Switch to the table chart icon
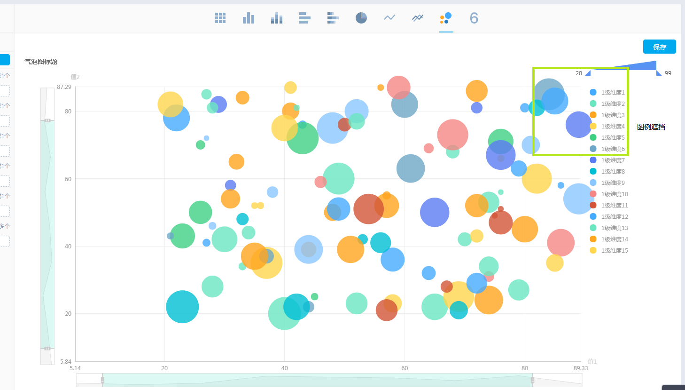Image resolution: width=685 pixels, height=390 pixels. pos(220,18)
